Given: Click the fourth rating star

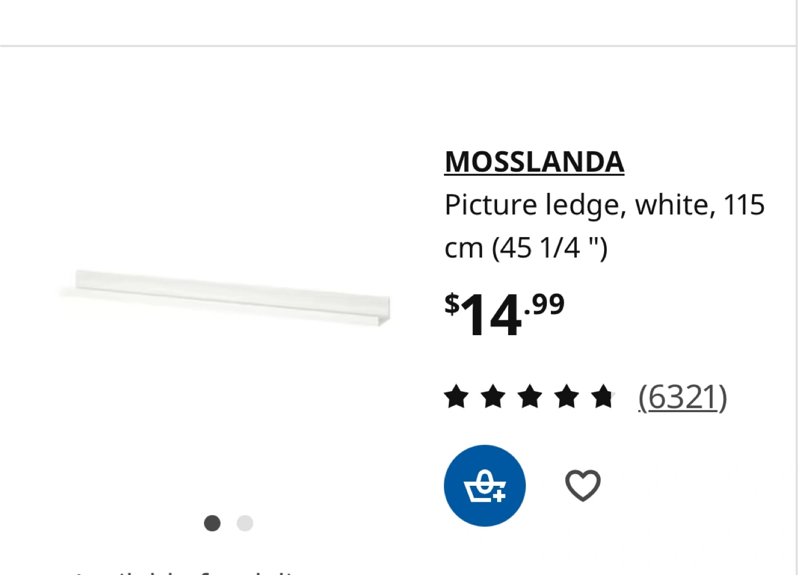Looking at the screenshot, I should [x=567, y=397].
